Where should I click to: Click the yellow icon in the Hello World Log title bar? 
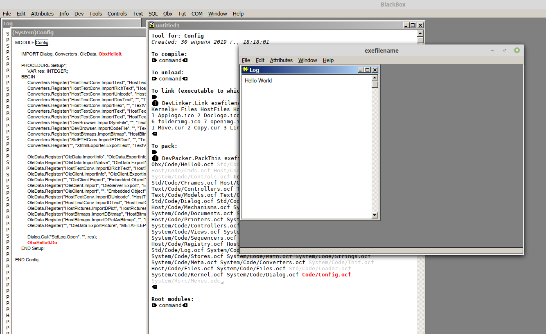245,70
